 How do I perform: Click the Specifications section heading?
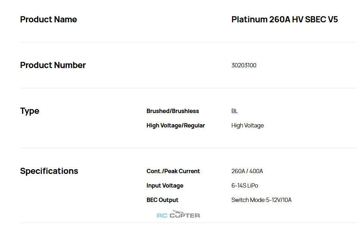(x=49, y=171)
